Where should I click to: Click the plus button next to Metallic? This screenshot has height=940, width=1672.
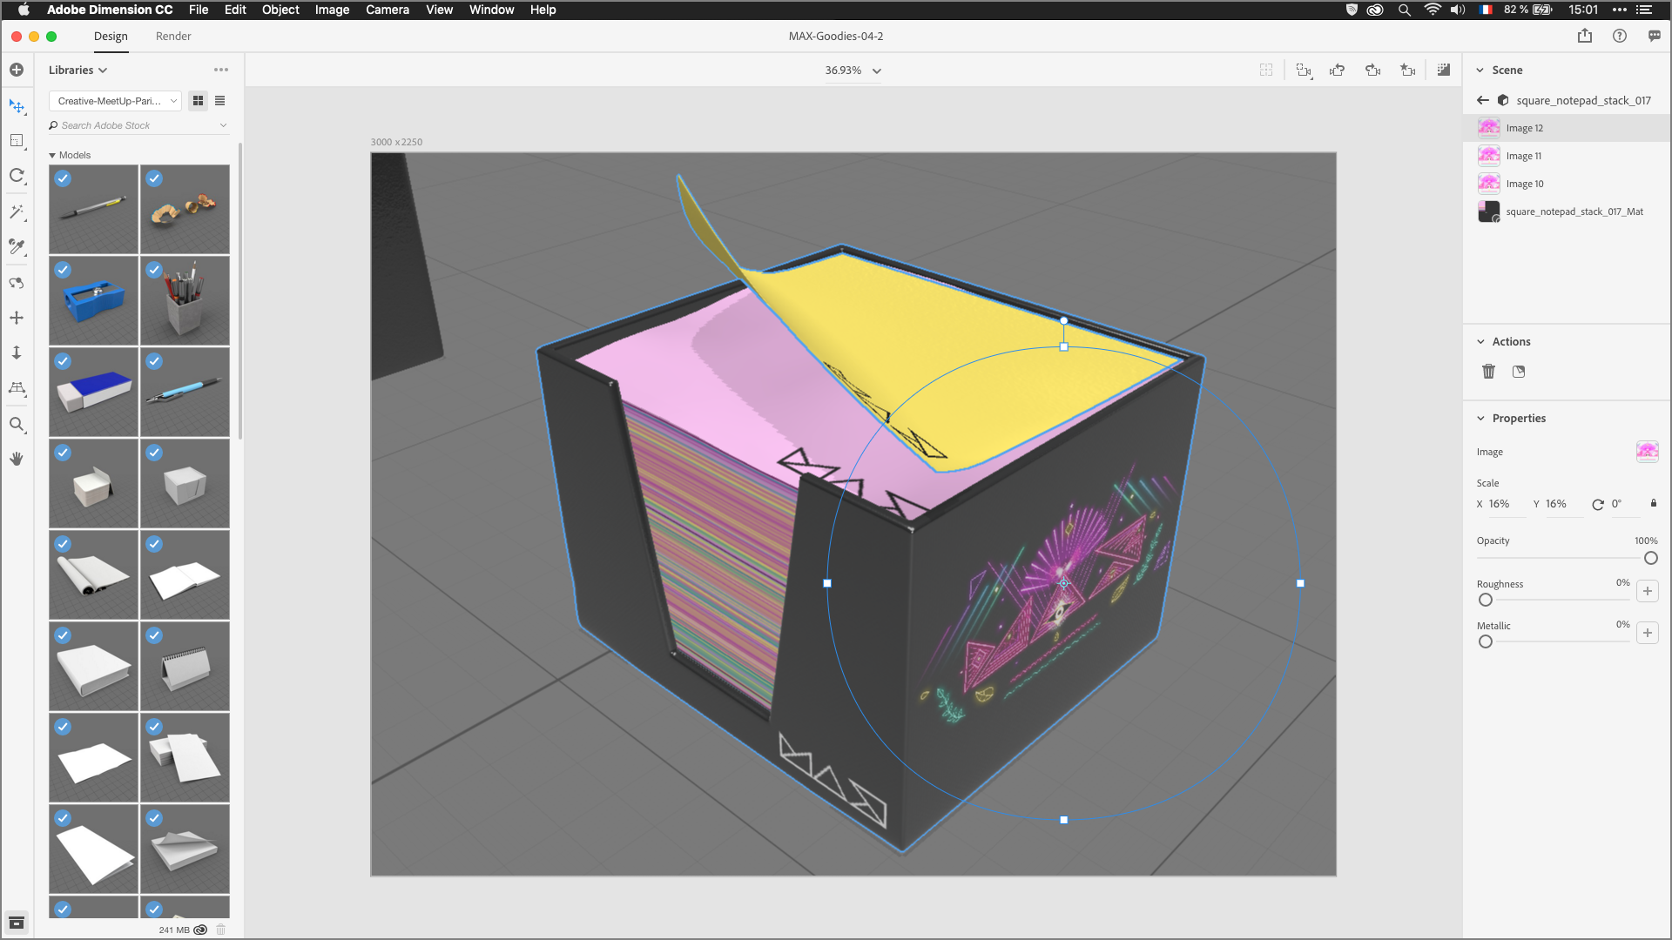(1648, 633)
